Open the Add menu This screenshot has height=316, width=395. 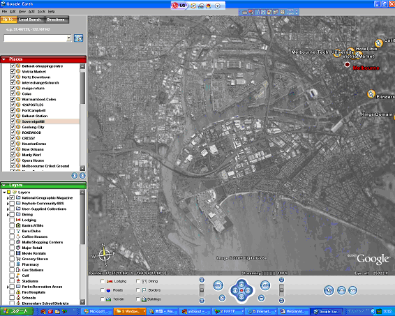coord(31,11)
